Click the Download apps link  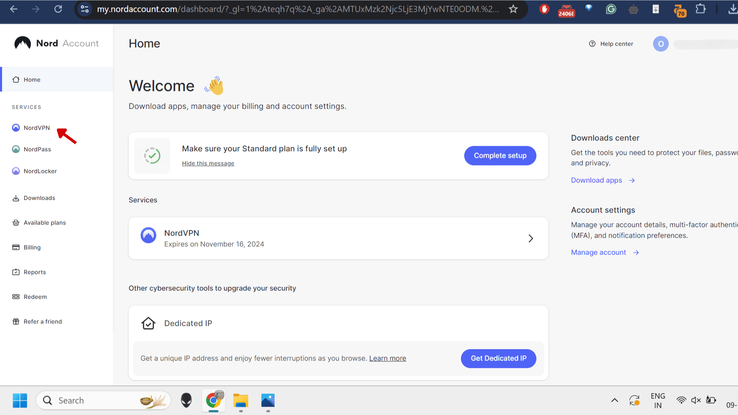603,180
